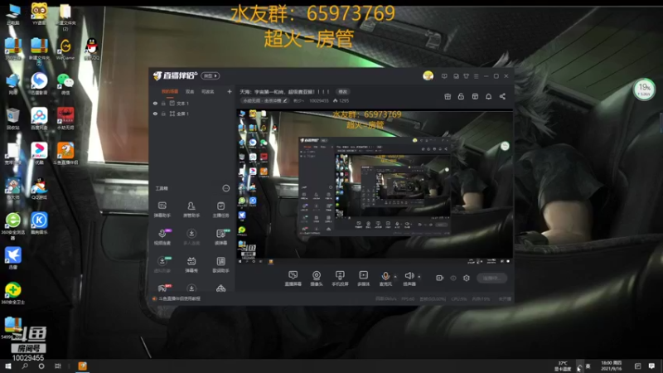The image size is (663, 373).
Task: Open the taskbar clock showing 18:00
Action: click(x=612, y=366)
